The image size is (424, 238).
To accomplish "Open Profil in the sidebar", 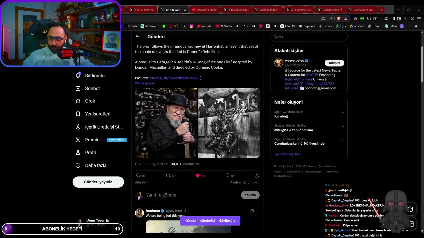I will click(x=85, y=152).
